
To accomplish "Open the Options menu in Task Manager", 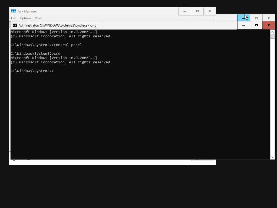I will click(25, 18).
